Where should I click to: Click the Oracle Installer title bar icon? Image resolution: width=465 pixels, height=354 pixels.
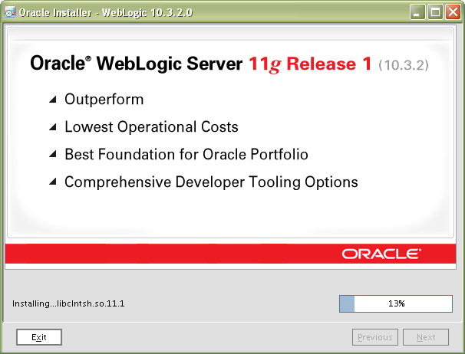click(11, 11)
